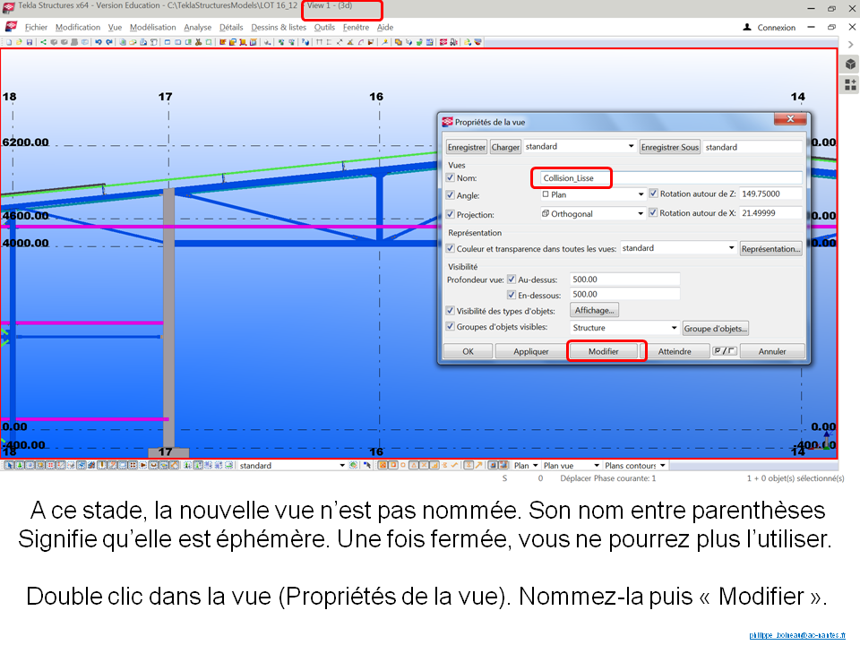Image resolution: width=860 pixels, height=645 pixels.
Task: Uncheck Rotation autour de Z checkbox
Action: coord(653,193)
